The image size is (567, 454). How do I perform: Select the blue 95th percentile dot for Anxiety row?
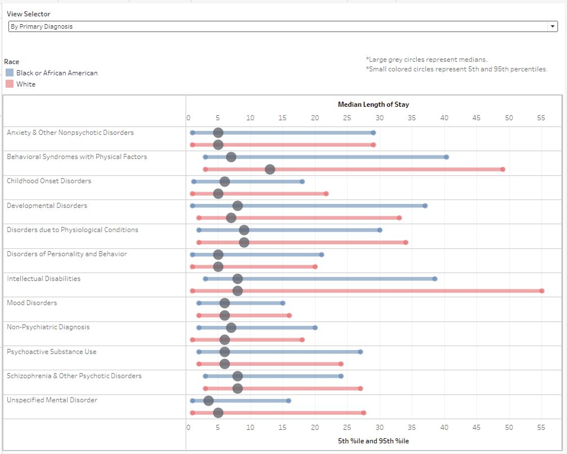coord(373,133)
